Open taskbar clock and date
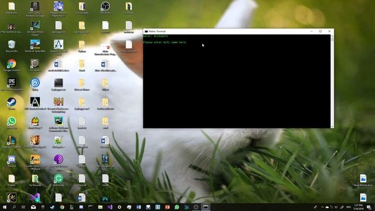This screenshot has width=375, height=211. click(358, 207)
